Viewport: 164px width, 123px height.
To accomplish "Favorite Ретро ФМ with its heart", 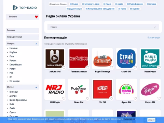I will [x=159, y=98].
